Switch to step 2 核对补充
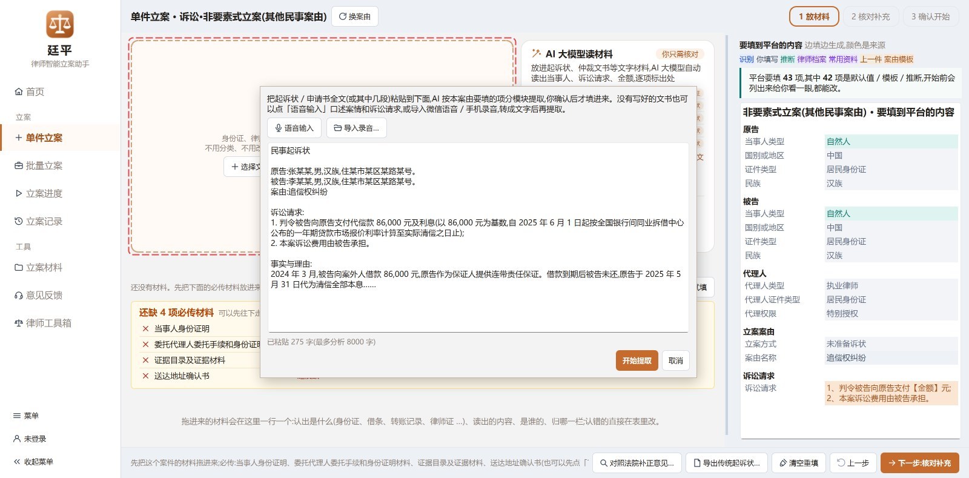The width and height of the screenshot is (969, 478). [x=870, y=16]
